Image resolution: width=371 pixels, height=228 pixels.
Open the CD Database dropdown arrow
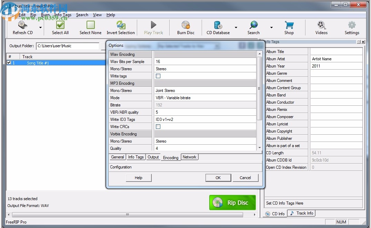(236, 28)
